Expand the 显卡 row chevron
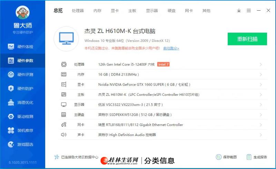This screenshot has width=276, height=169. 261,84
